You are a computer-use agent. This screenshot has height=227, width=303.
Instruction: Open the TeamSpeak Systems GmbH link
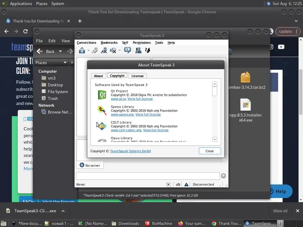coord(130,151)
